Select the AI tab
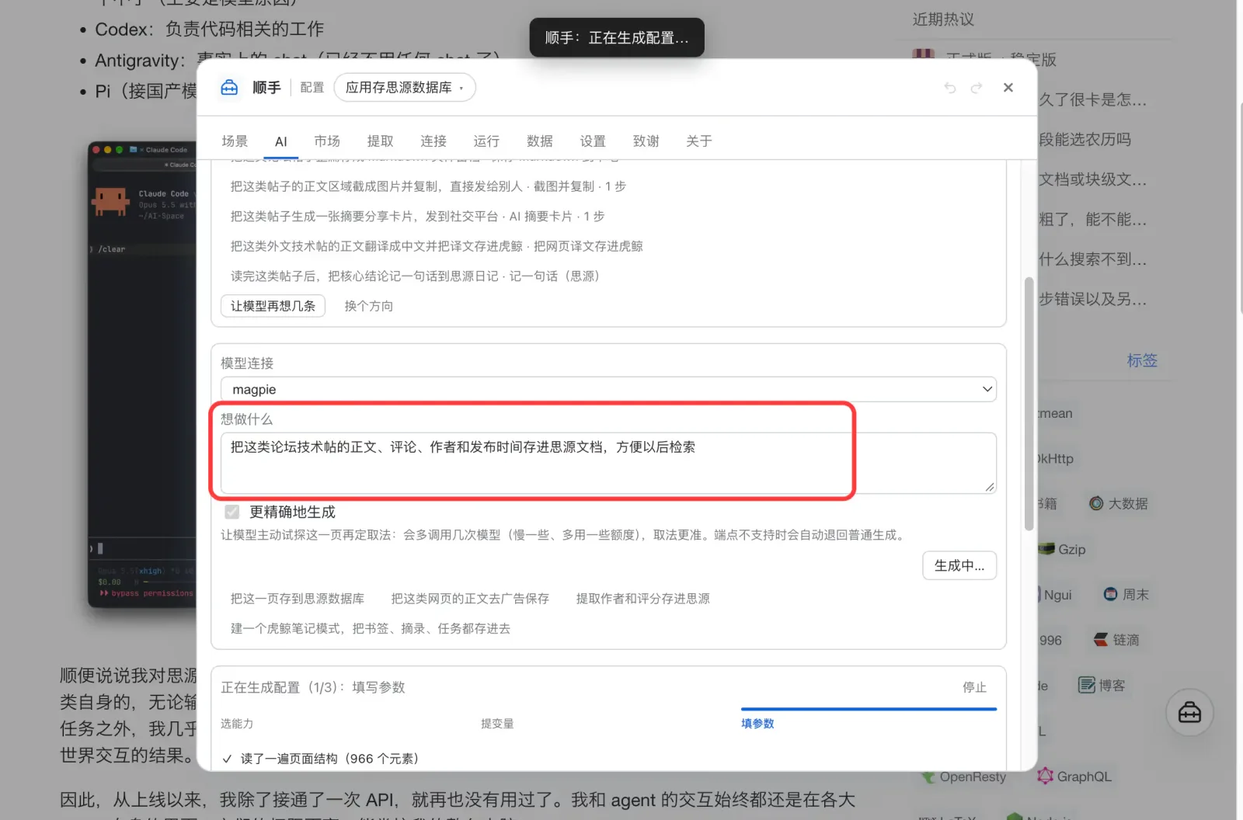Image resolution: width=1243 pixels, height=820 pixels. tap(281, 141)
